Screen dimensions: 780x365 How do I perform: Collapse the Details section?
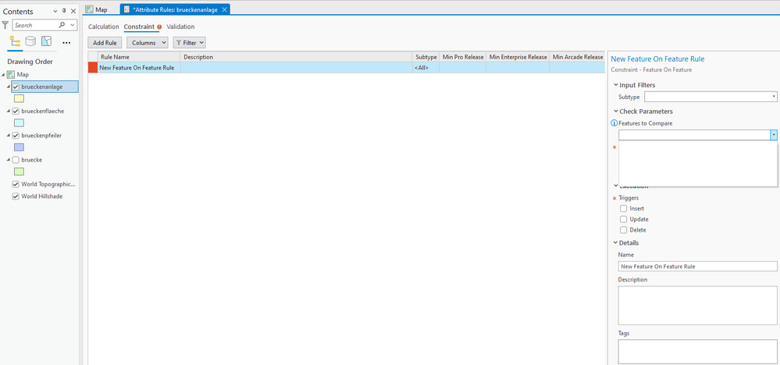click(x=616, y=243)
